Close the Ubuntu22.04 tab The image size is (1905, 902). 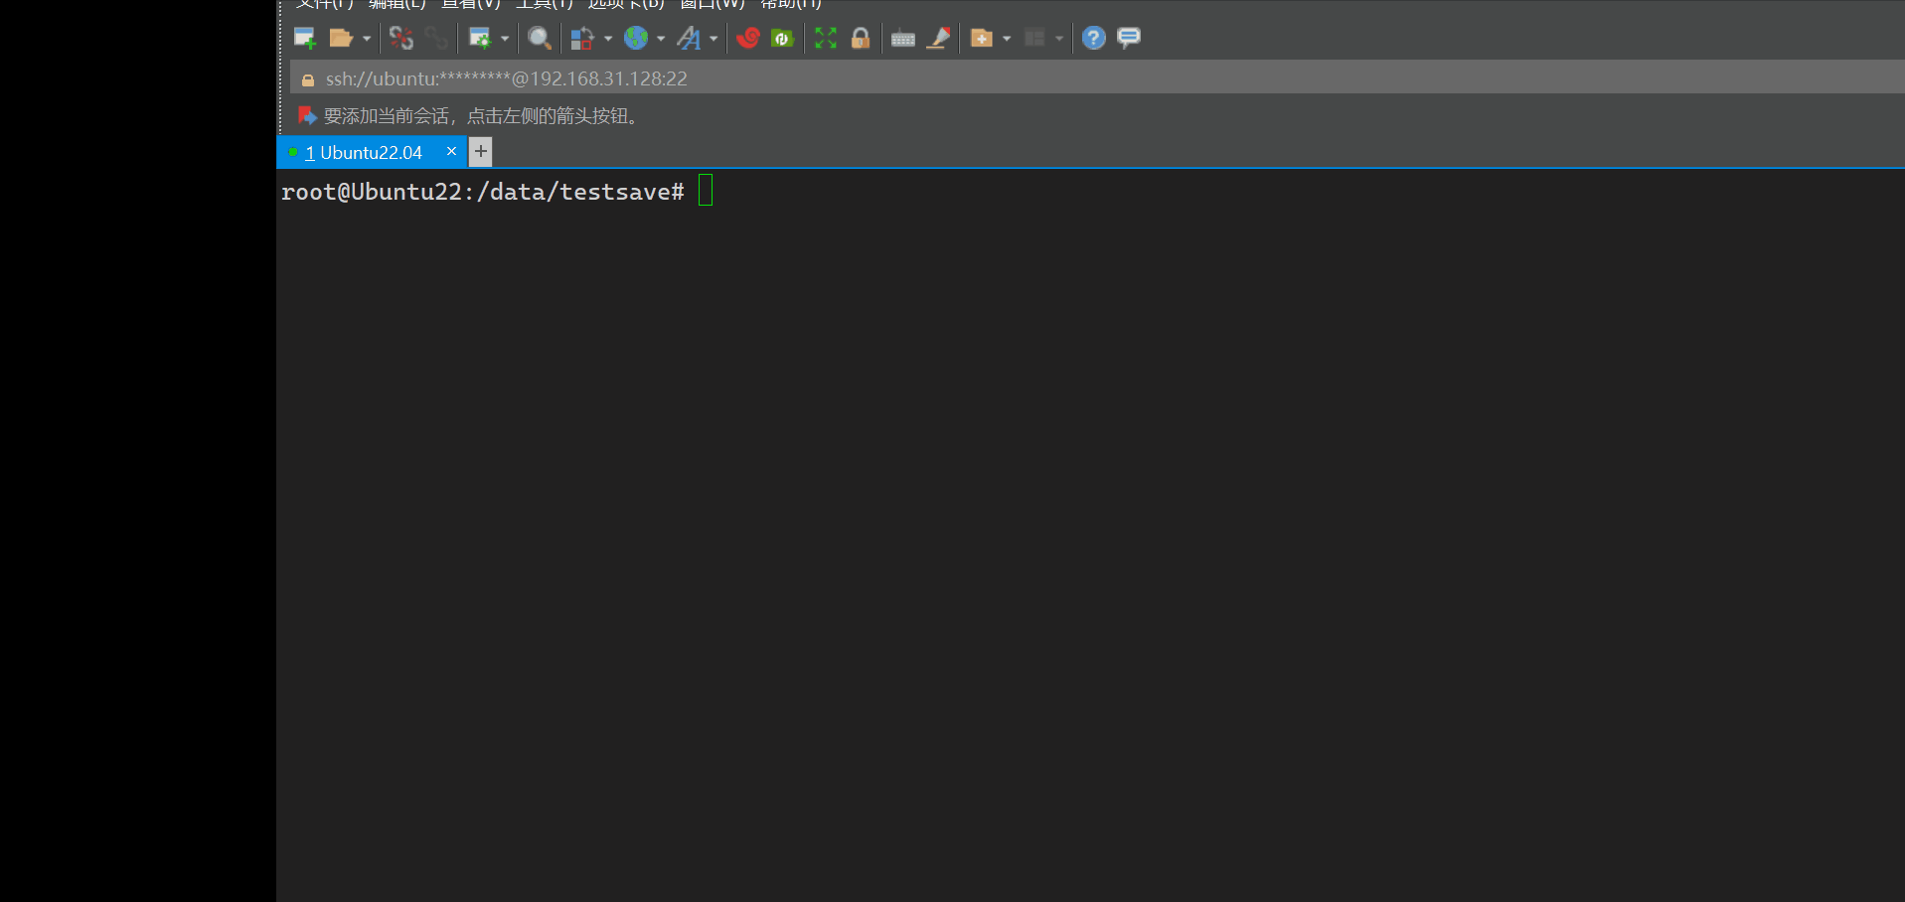coord(451,151)
